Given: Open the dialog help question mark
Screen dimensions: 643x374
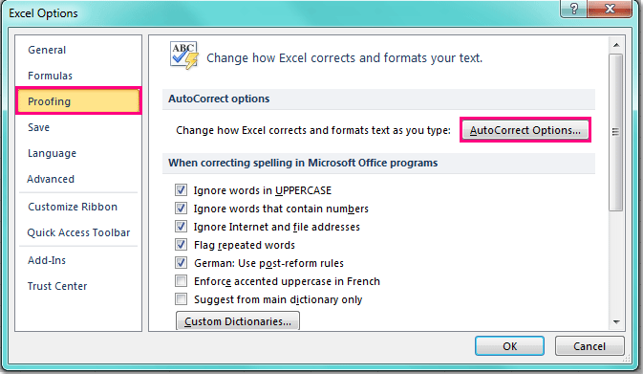Looking at the screenshot, I should (x=574, y=9).
